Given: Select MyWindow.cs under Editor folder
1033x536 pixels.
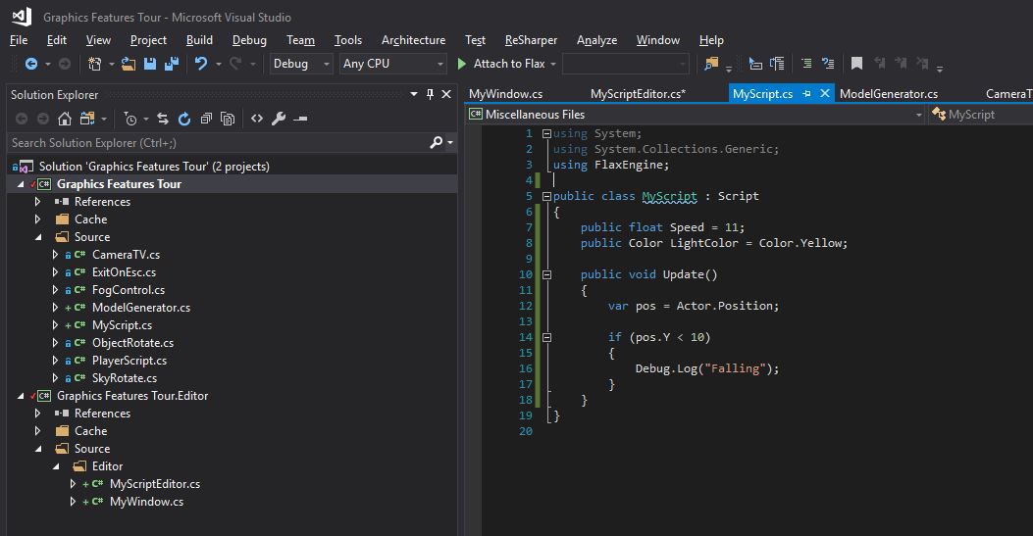Looking at the screenshot, I should [x=146, y=502].
